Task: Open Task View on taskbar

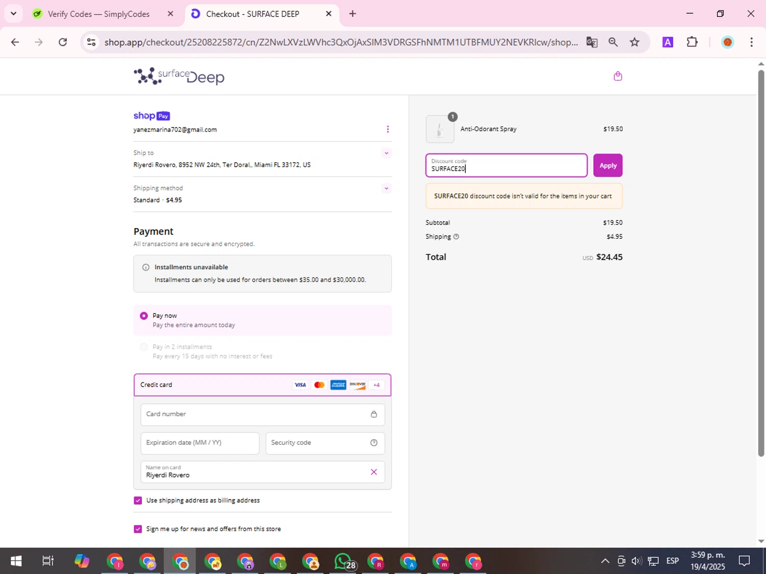Action: [48, 561]
